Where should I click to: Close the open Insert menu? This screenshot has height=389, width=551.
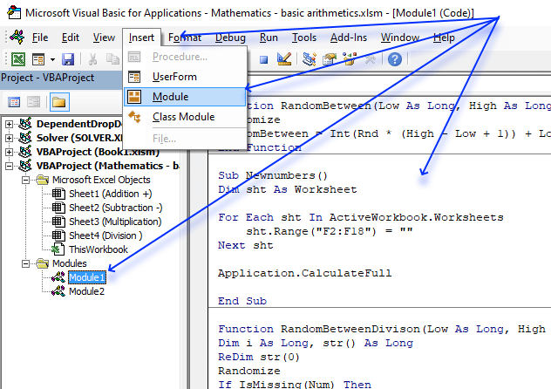pyautogui.click(x=141, y=38)
